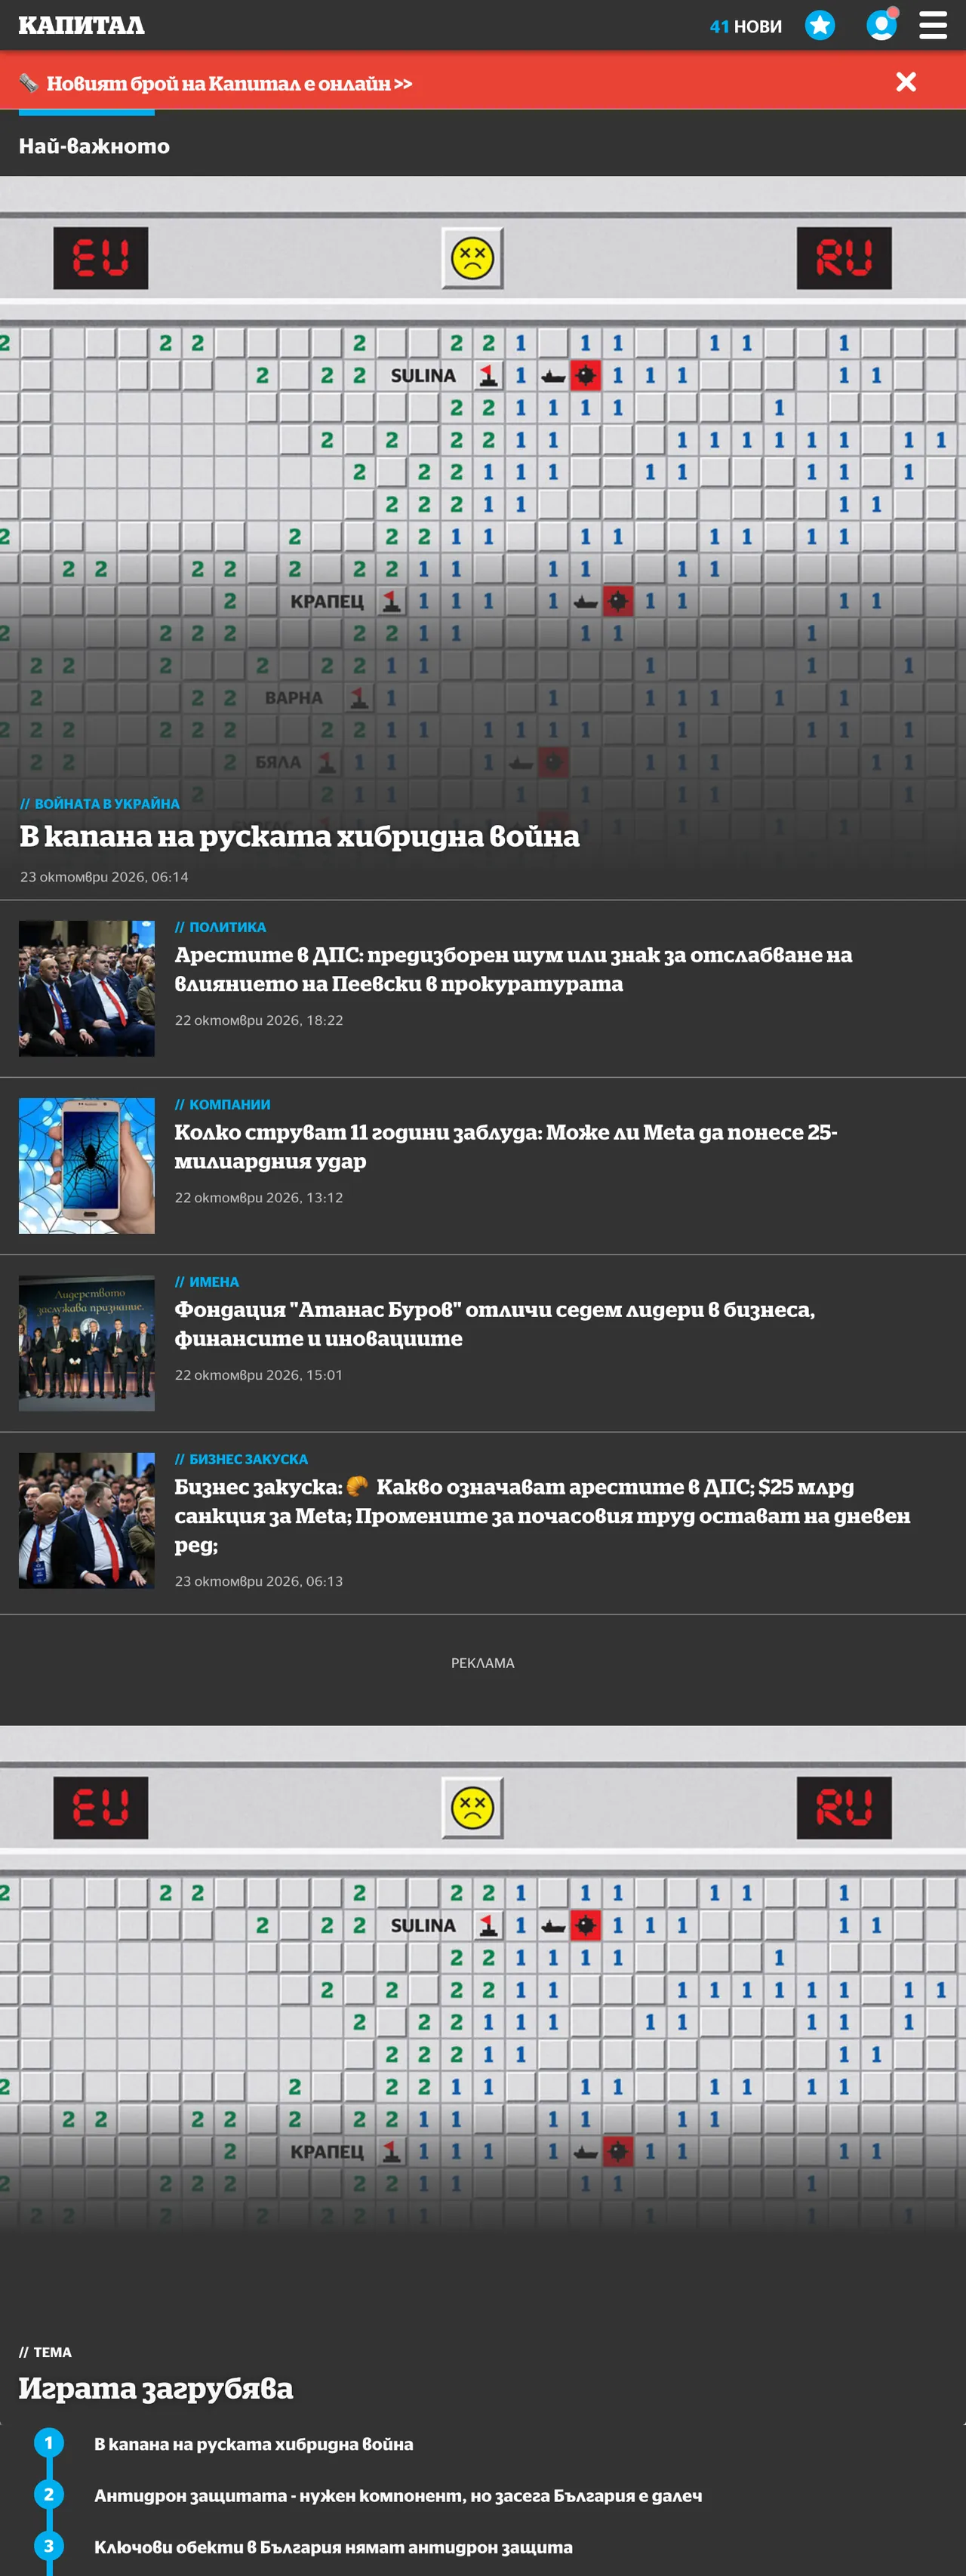Open the article about Арестите в ДПС
Viewport: 966px width, 2576px height.
point(513,969)
